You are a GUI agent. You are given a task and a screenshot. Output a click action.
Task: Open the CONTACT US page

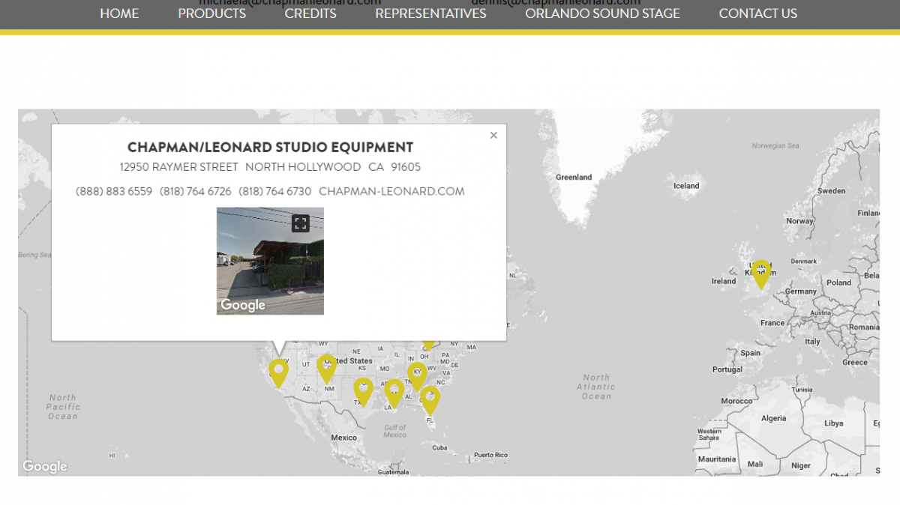click(758, 13)
